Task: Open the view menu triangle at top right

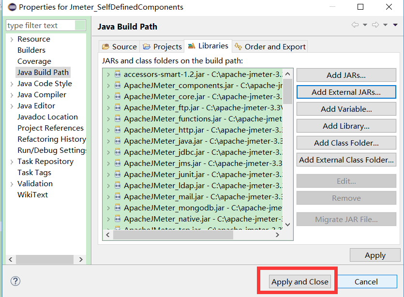Action: [395, 25]
